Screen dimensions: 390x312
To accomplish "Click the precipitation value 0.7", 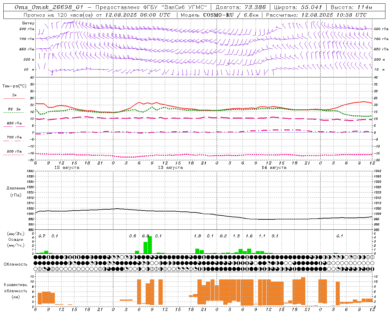I will click(x=42, y=236).
